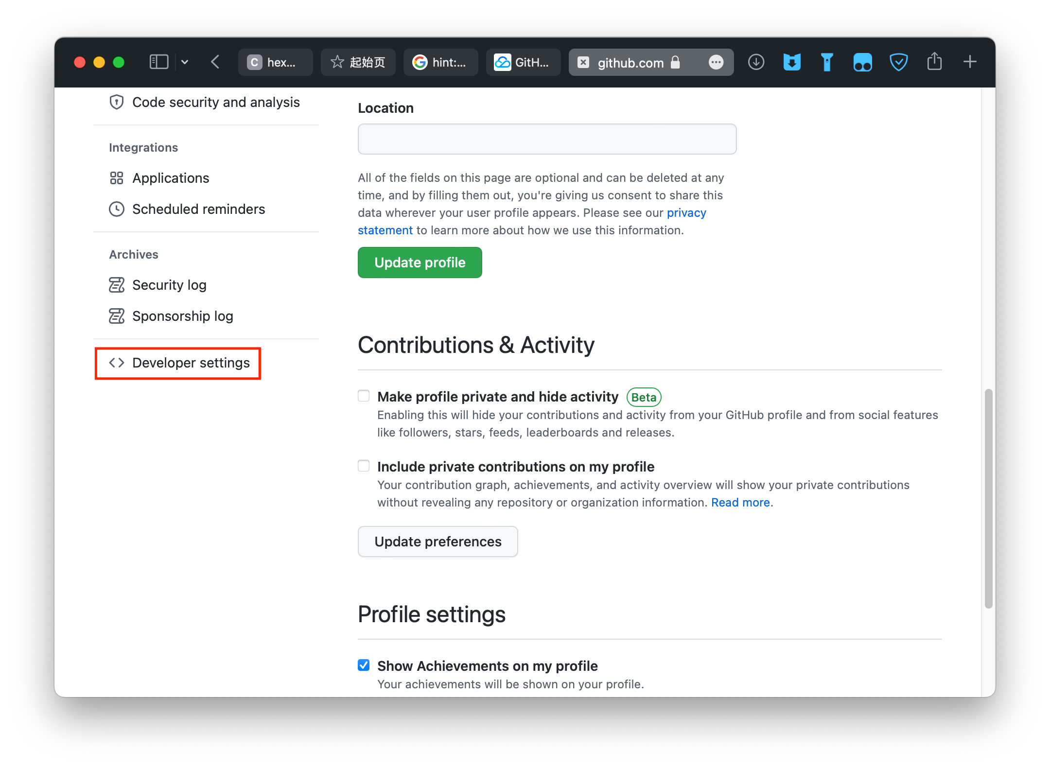Open a new tab with plus icon
The height and width of the screenshot is (769, 1050).
tap(969, 62)
